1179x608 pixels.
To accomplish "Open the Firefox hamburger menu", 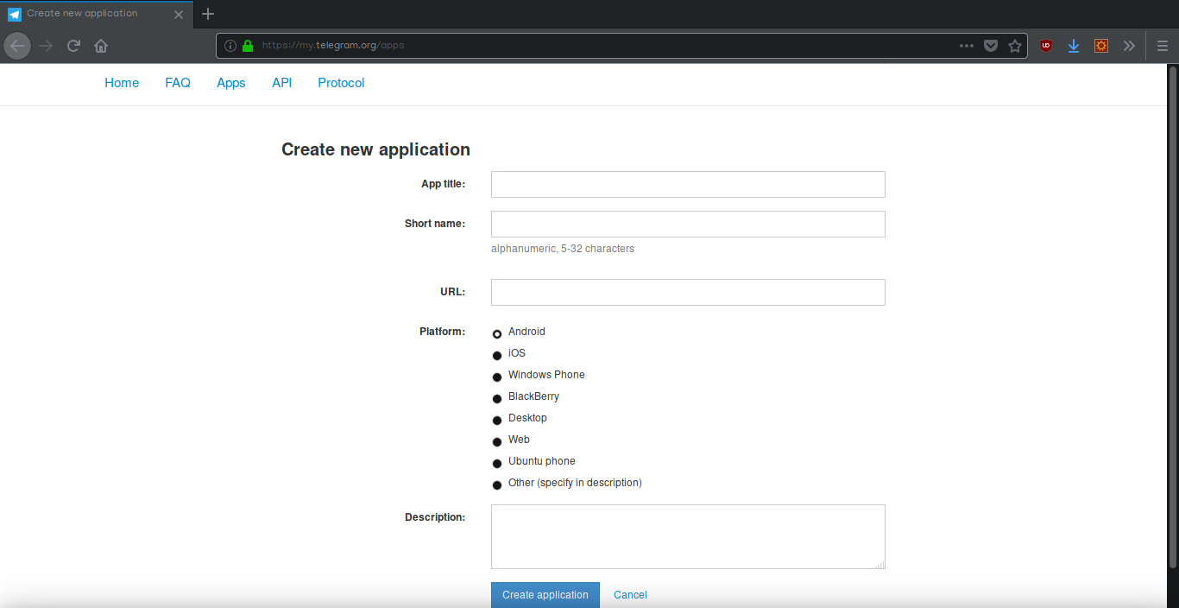I will point(1162,45).
